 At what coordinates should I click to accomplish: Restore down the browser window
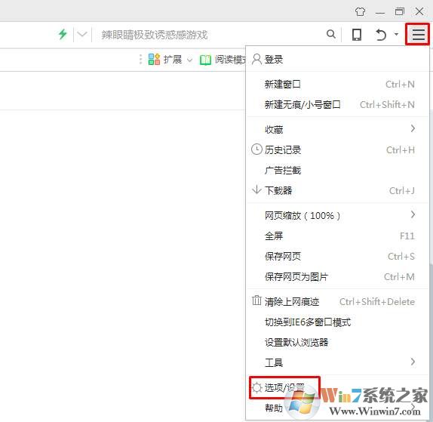[399, 11]
